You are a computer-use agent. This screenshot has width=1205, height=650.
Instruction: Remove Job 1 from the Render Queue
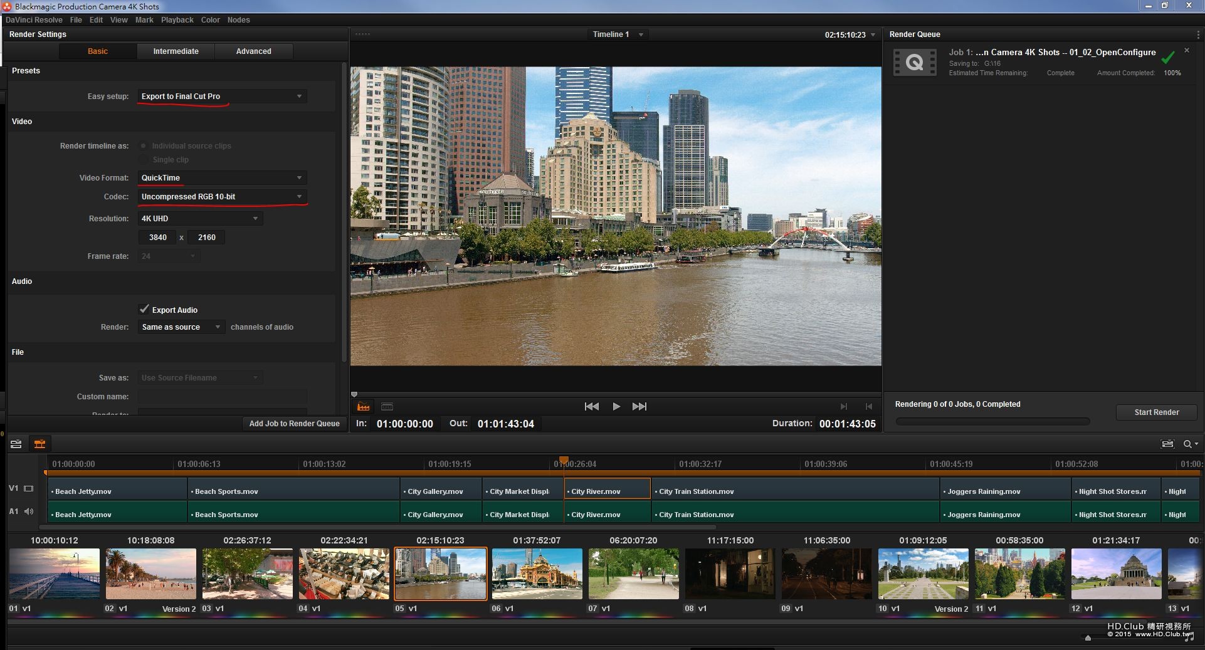point(1186,50)
